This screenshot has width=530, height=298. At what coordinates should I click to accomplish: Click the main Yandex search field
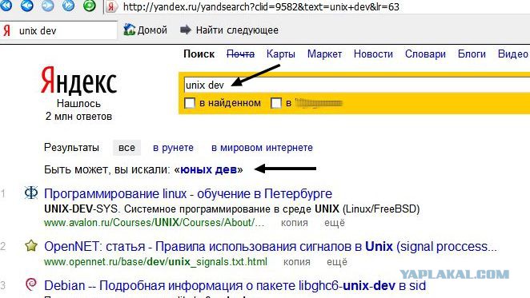coord(356,85)
